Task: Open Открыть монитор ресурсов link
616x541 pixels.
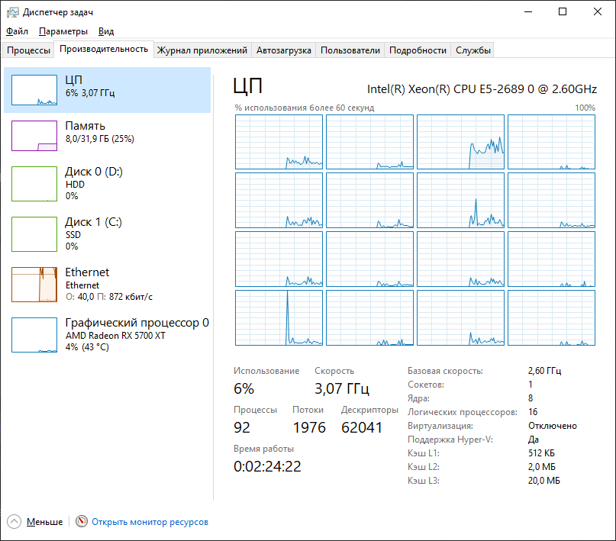Action: [150, 522]
